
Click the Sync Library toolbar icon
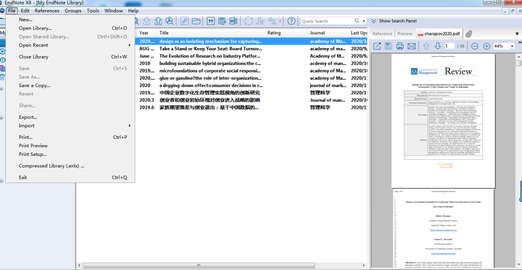pos(248,21)
